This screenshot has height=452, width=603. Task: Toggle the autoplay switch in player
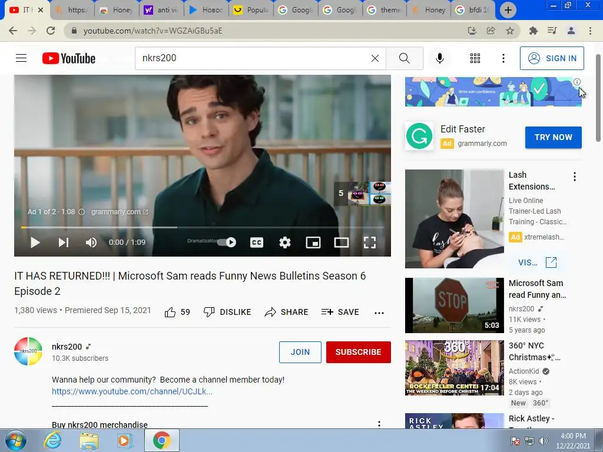(227, 242)
